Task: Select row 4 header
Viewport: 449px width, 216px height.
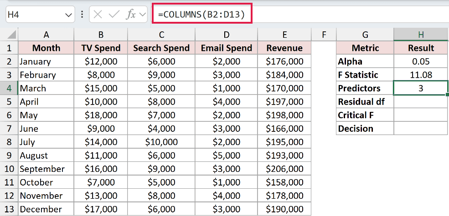Action: [x=9, y=88]
